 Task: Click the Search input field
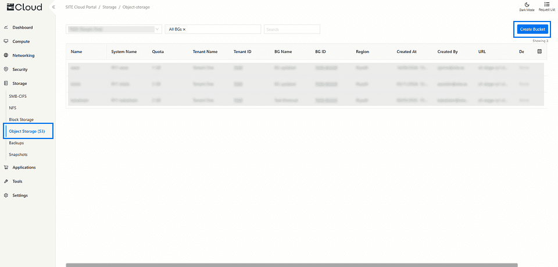(292, 29)
